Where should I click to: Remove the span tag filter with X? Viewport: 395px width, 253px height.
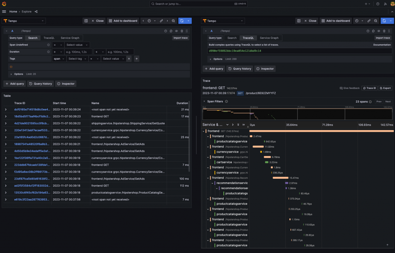click(129, 59)
